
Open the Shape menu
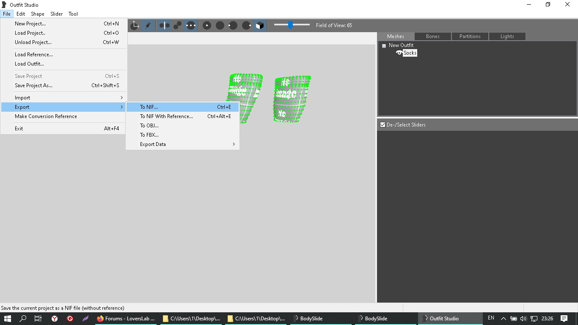(38, 14)
